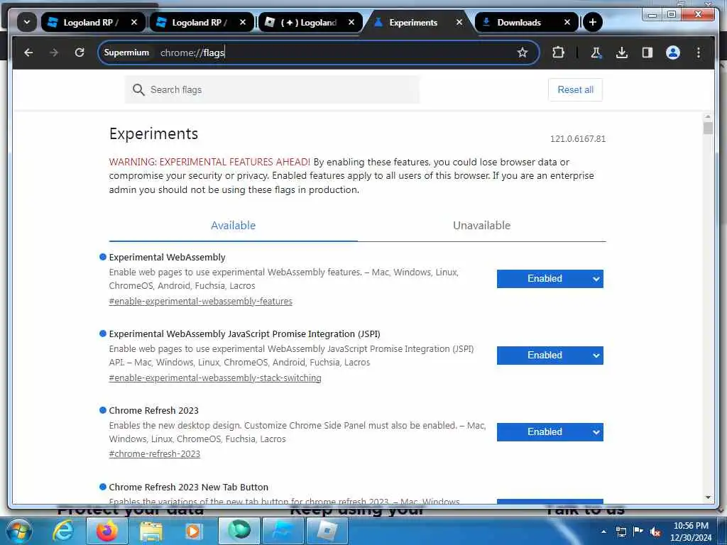This screenshot has width=727, height=545.
Task: Click the Chrome Refresh 2023 flag title
Action: click(x=153, y=411)
